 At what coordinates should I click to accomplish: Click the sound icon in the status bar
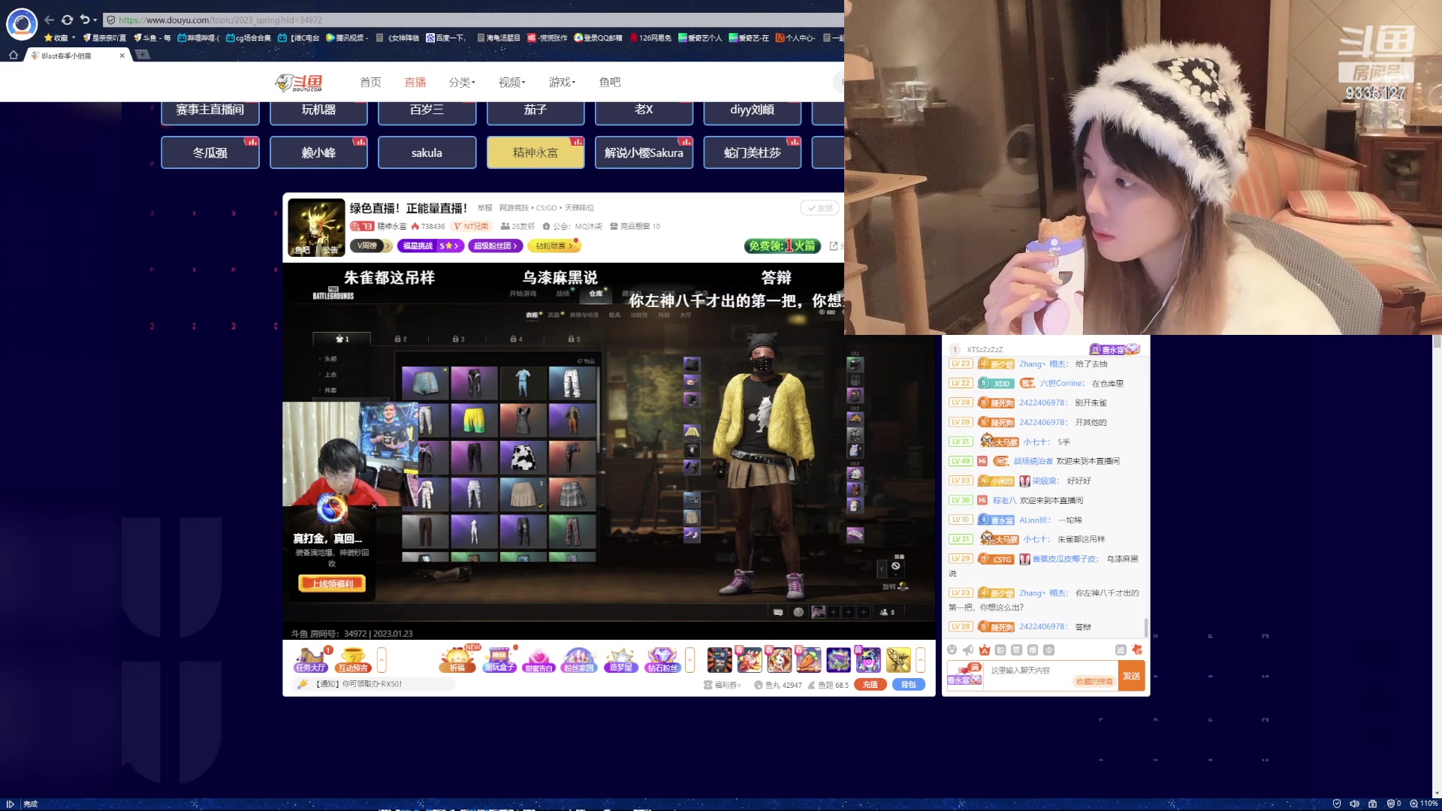pyautogui.click(x=1354, y=803)
